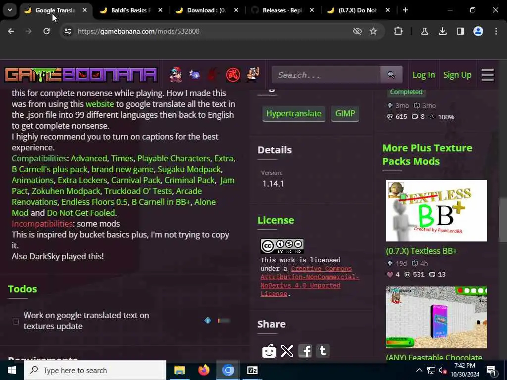Switch to the Google Translate tab
This screenshot has height=380, width=507.
pyautogui.click(x=55, y=10)
